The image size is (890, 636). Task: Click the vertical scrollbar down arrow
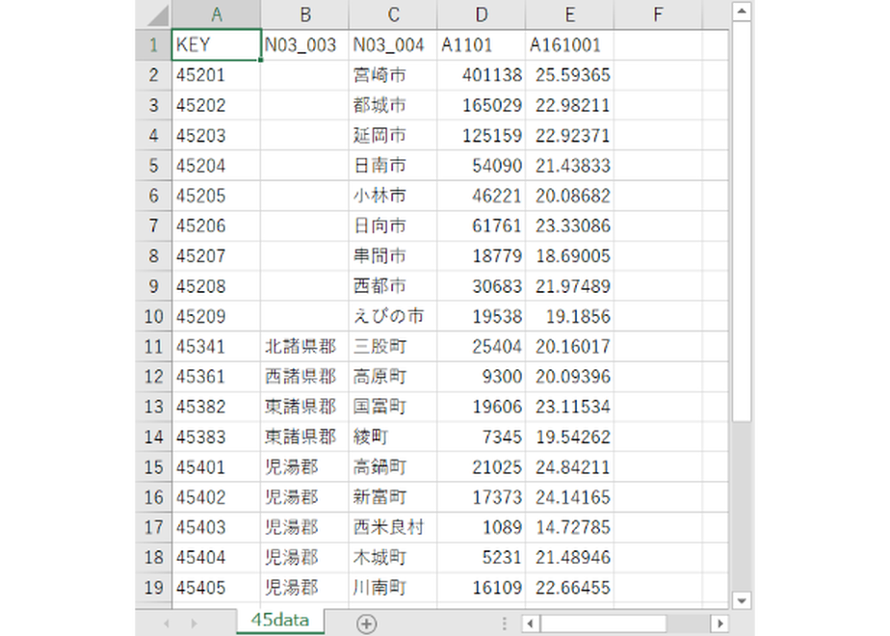pyautogui.click(x=742, y=599)
